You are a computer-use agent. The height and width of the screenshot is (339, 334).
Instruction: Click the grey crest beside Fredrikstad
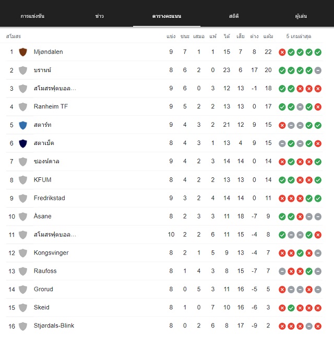pyautogui.click(x=23, y=198)
